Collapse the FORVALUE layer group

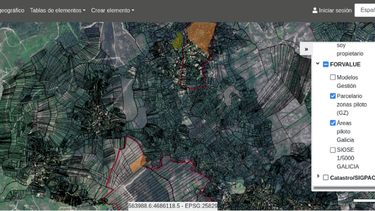tap(318, 64)
